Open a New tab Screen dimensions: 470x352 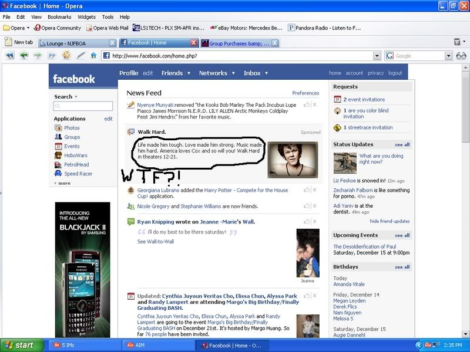19,42
